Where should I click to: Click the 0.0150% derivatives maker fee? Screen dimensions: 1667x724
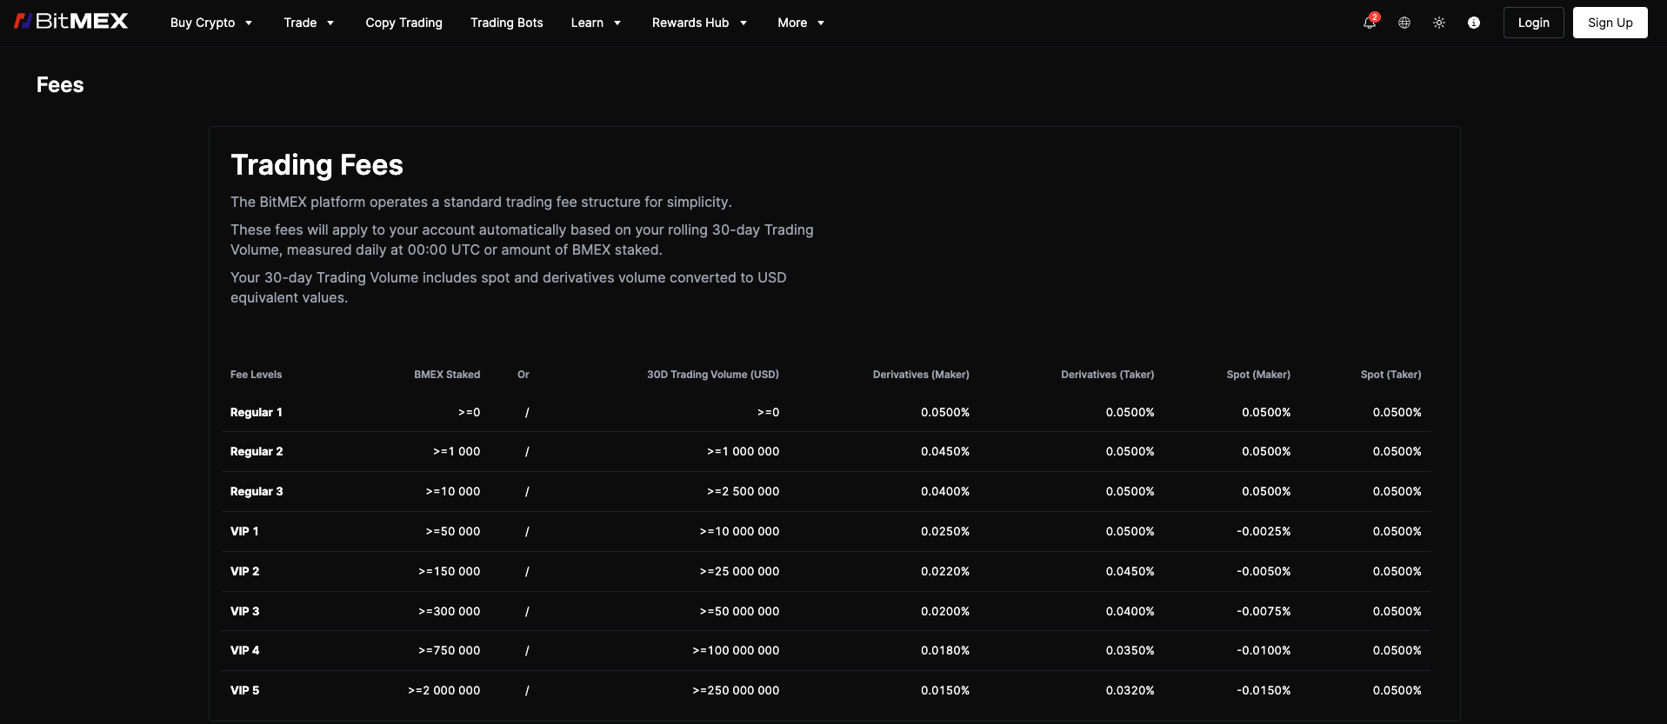(x=945, y=690)
